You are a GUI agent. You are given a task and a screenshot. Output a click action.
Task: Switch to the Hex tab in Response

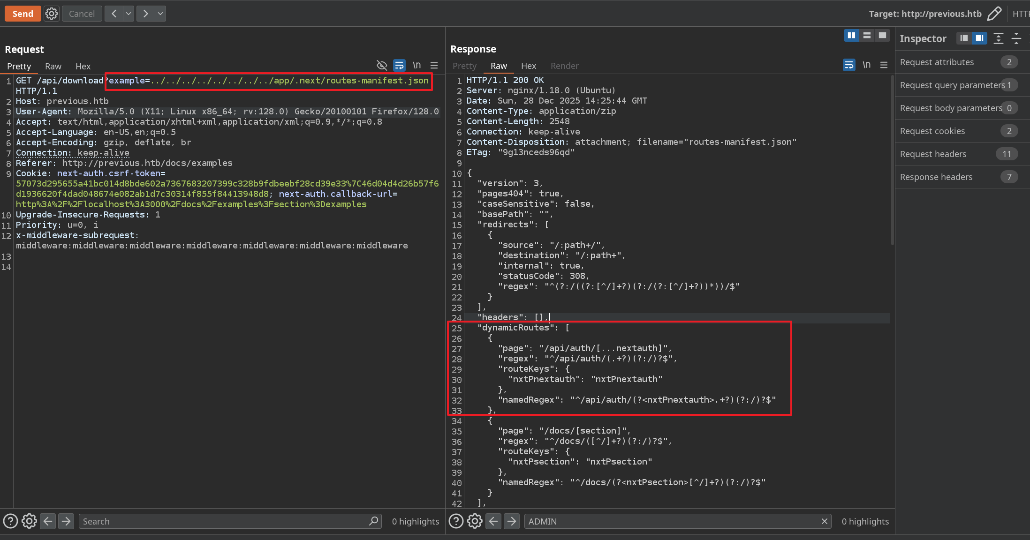point(528,66)
